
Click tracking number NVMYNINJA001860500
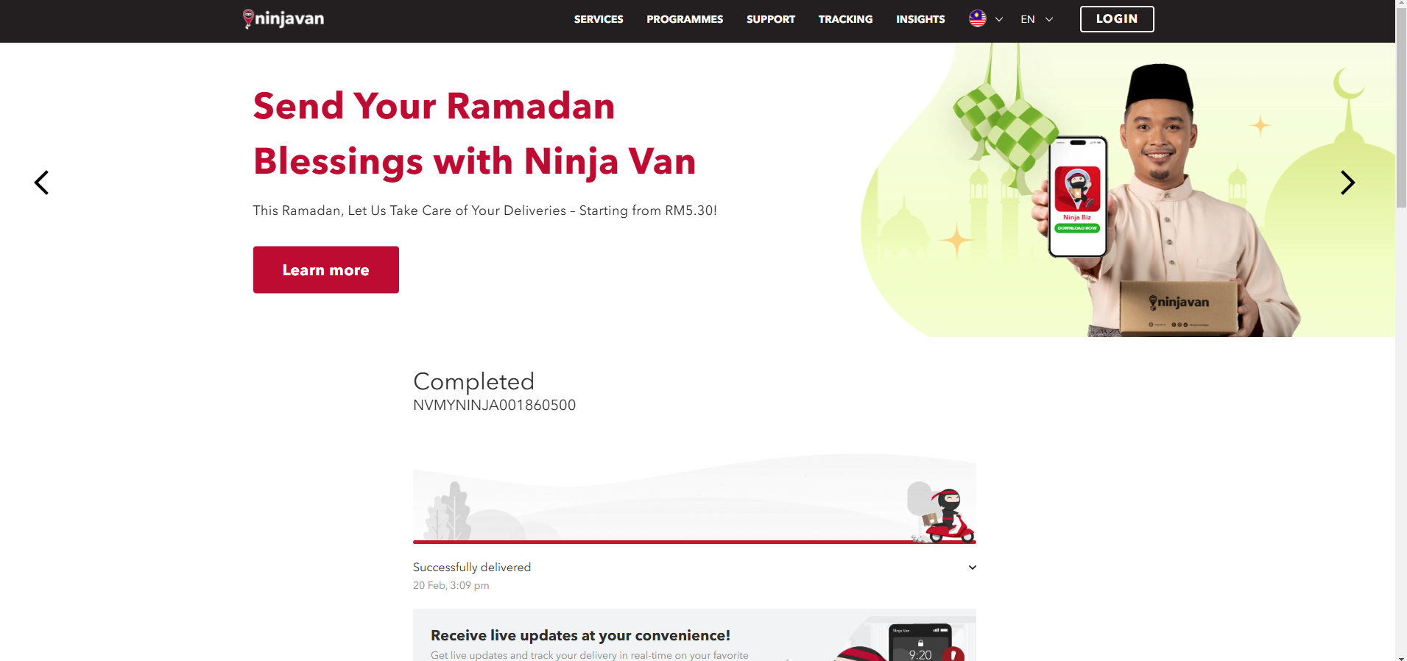pos(494,405)
